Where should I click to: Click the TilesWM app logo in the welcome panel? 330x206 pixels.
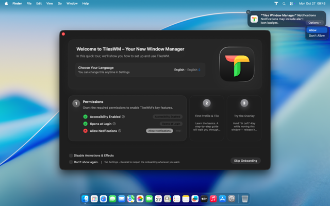pyautogui.click(x=237, y=64)
